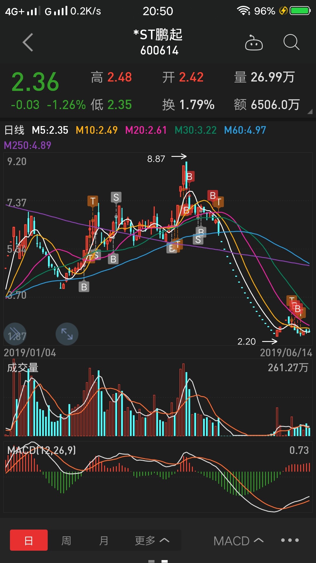
Task: Tap the back arrow icon
Action: (x=28, y=43)
